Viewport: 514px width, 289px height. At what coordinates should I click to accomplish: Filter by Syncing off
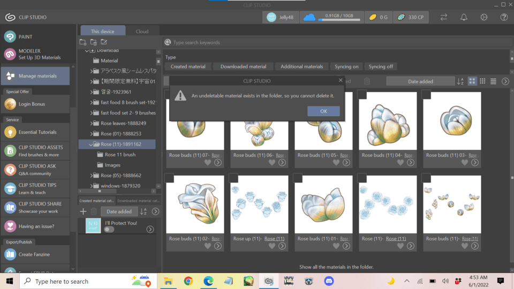(x=381, y=66)
